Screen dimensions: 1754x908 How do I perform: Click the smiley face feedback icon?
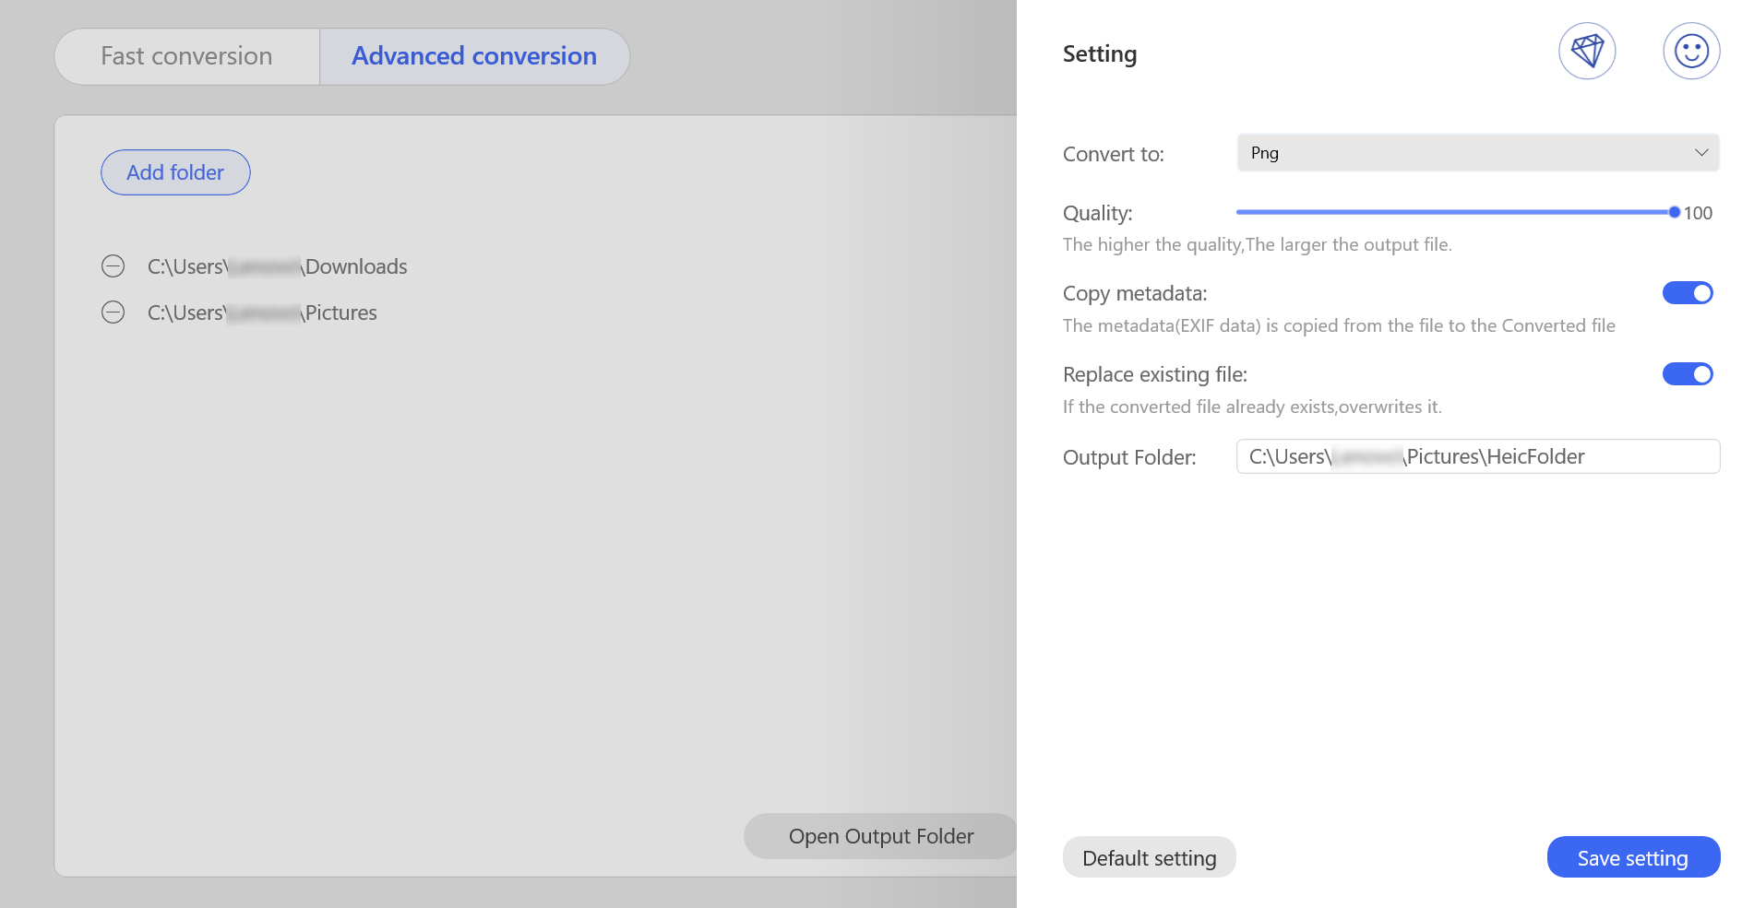(1691, 52)
